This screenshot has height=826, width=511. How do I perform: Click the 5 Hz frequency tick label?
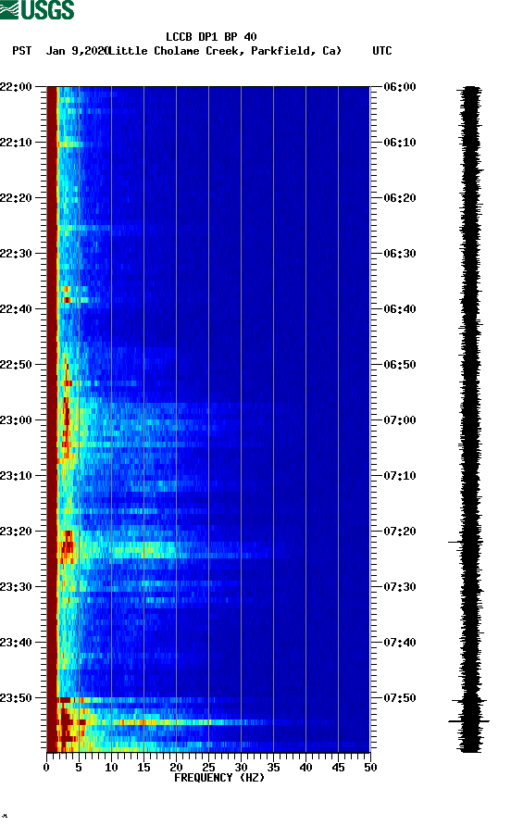[79, 768]
